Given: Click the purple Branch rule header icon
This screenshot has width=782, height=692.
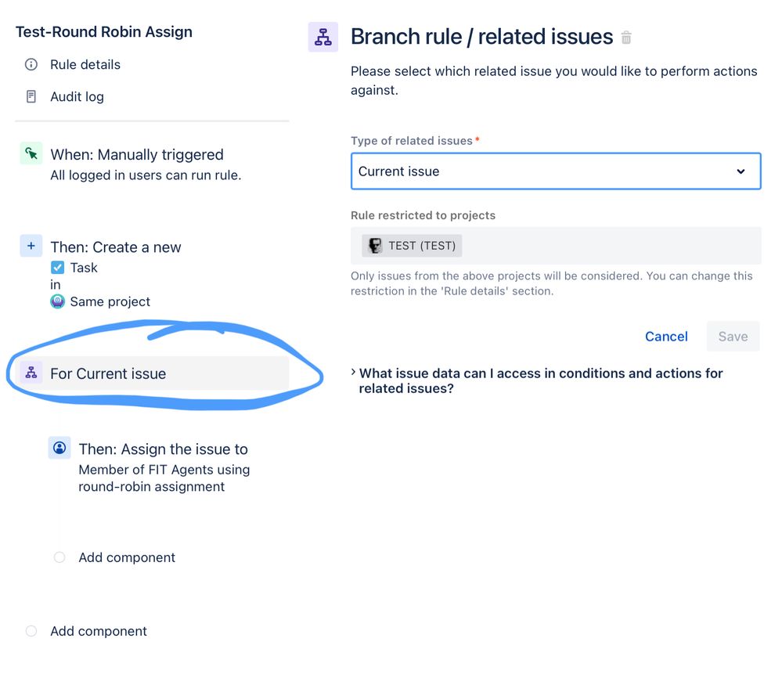Looking at the screenshot, I should (323, 37).
